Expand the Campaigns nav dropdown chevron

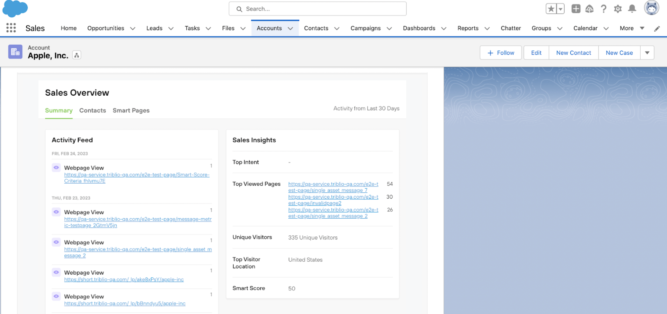pyautogui.click(x=389, y=28)
